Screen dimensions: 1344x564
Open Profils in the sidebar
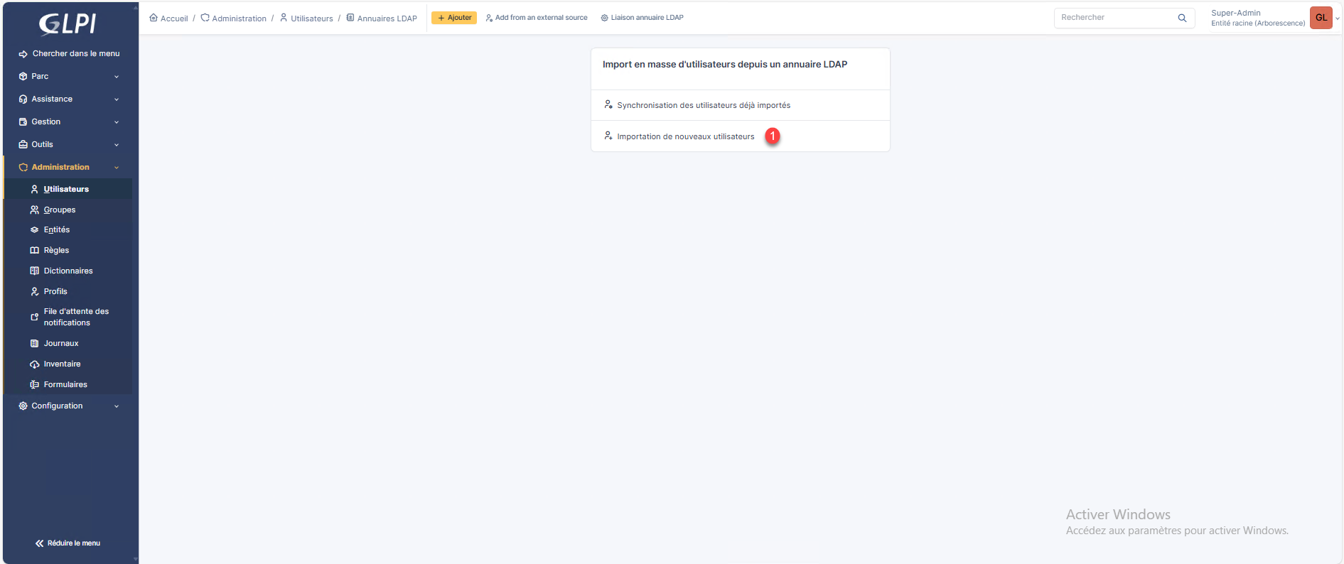coord(55,292)
